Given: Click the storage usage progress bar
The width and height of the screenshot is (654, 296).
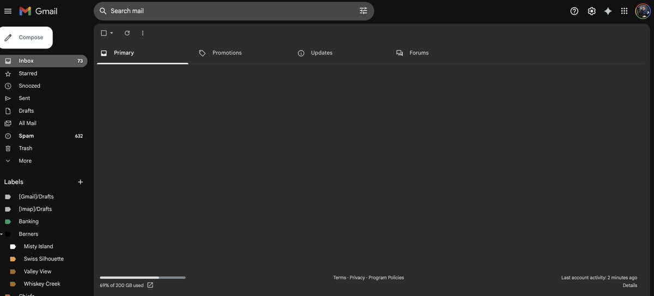Looking at the screenshot, I should coord(143,277).
